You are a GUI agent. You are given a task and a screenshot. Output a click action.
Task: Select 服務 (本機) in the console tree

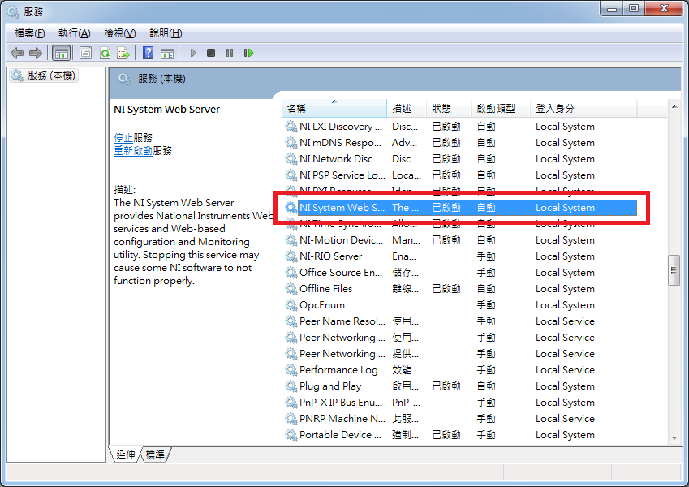coord(44,75)
